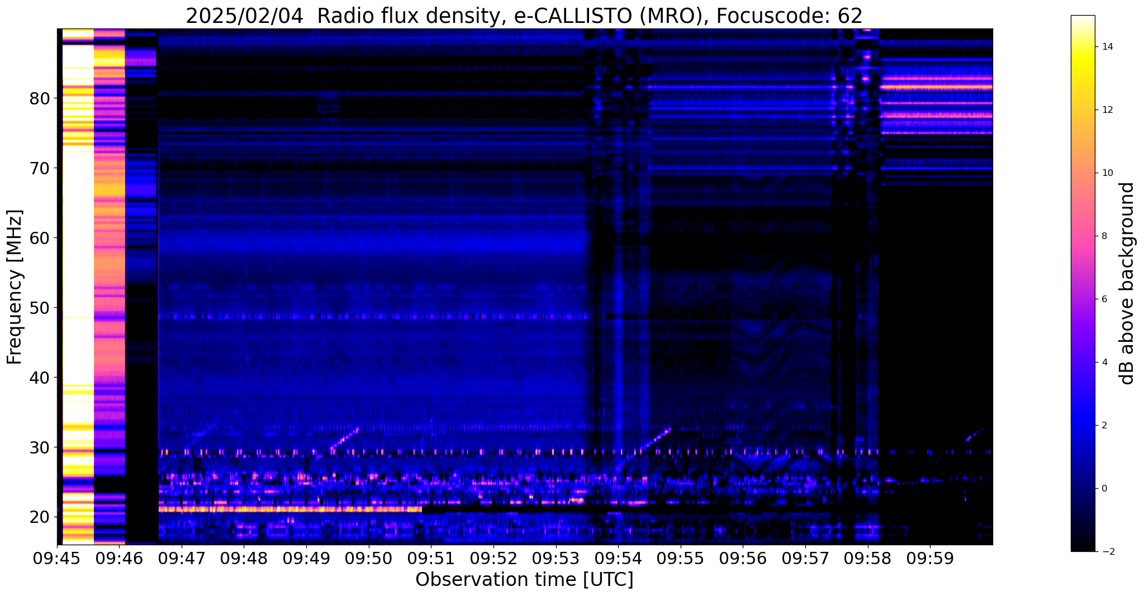This screenshot has height=596, width=1144.
Task: Click the 09:56 time tick label
Action: (743, 558)
